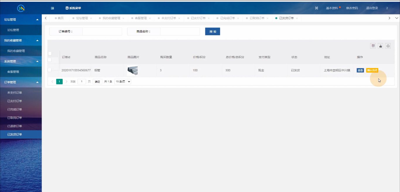Click order id 202011715594560677

pos(76,70)
